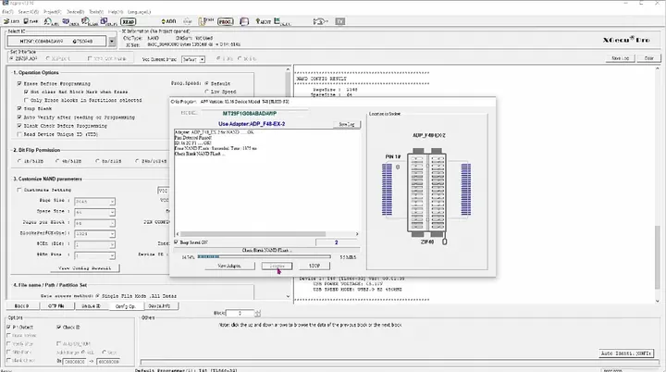Screen dimensions: 666x372
Task: Open the Language menu
Action: click(140, 12)
